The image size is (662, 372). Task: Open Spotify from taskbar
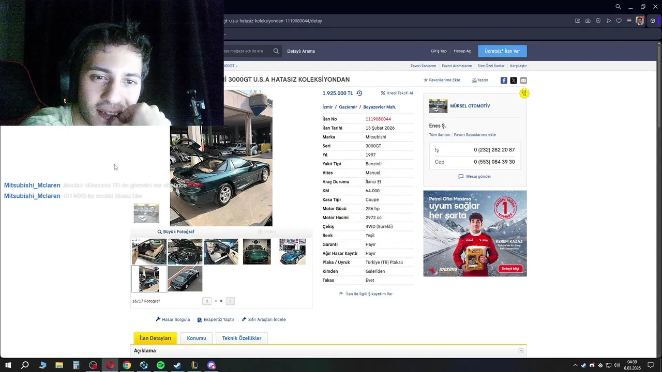pyautogui.click(x=161, y=365)
